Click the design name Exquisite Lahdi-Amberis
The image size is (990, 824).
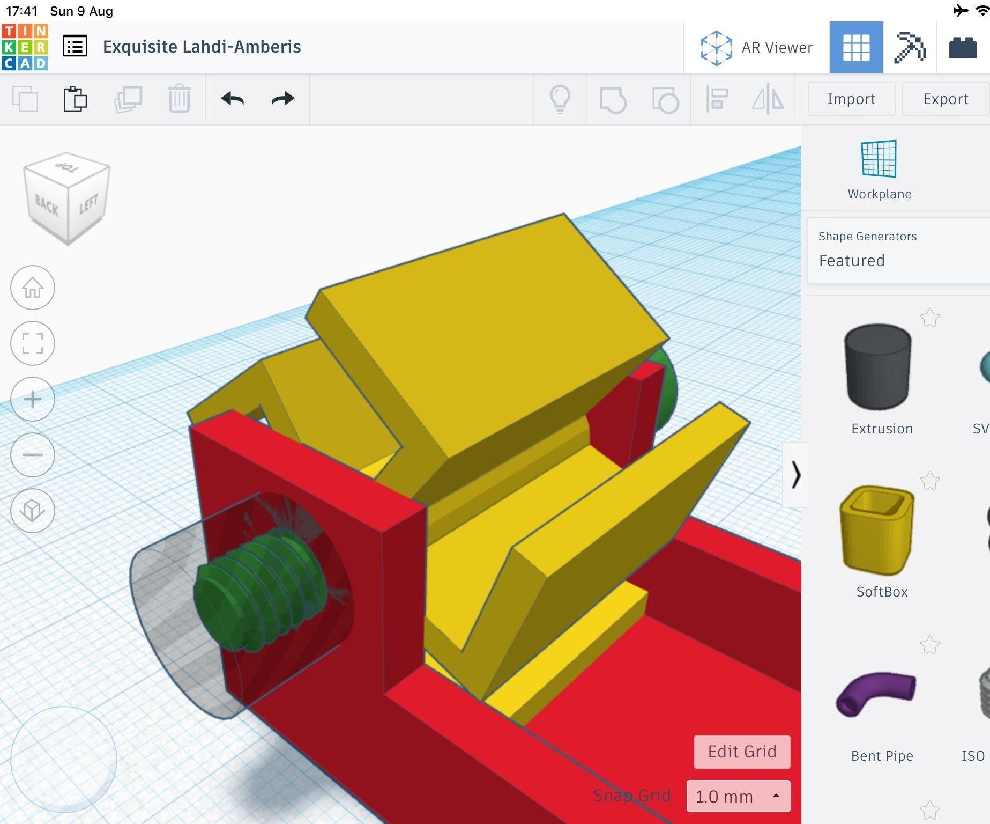(x=202, y=47)
